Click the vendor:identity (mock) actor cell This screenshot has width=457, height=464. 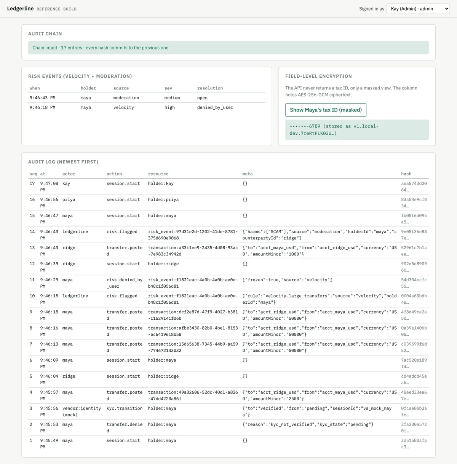[x=82, y=411]
